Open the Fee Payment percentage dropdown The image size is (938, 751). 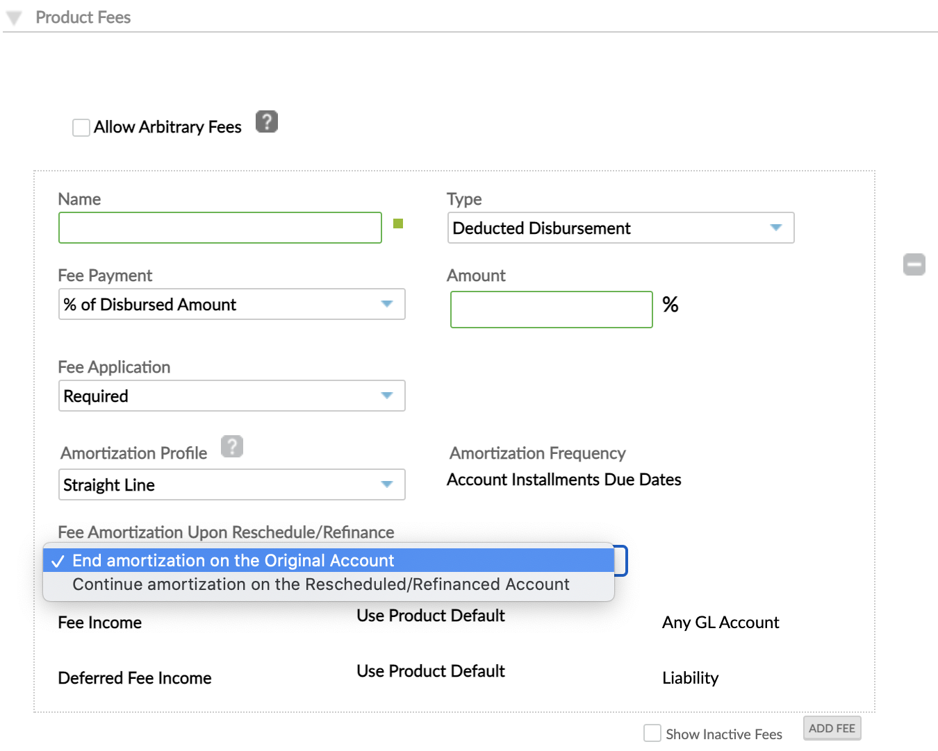click(231, 304)
